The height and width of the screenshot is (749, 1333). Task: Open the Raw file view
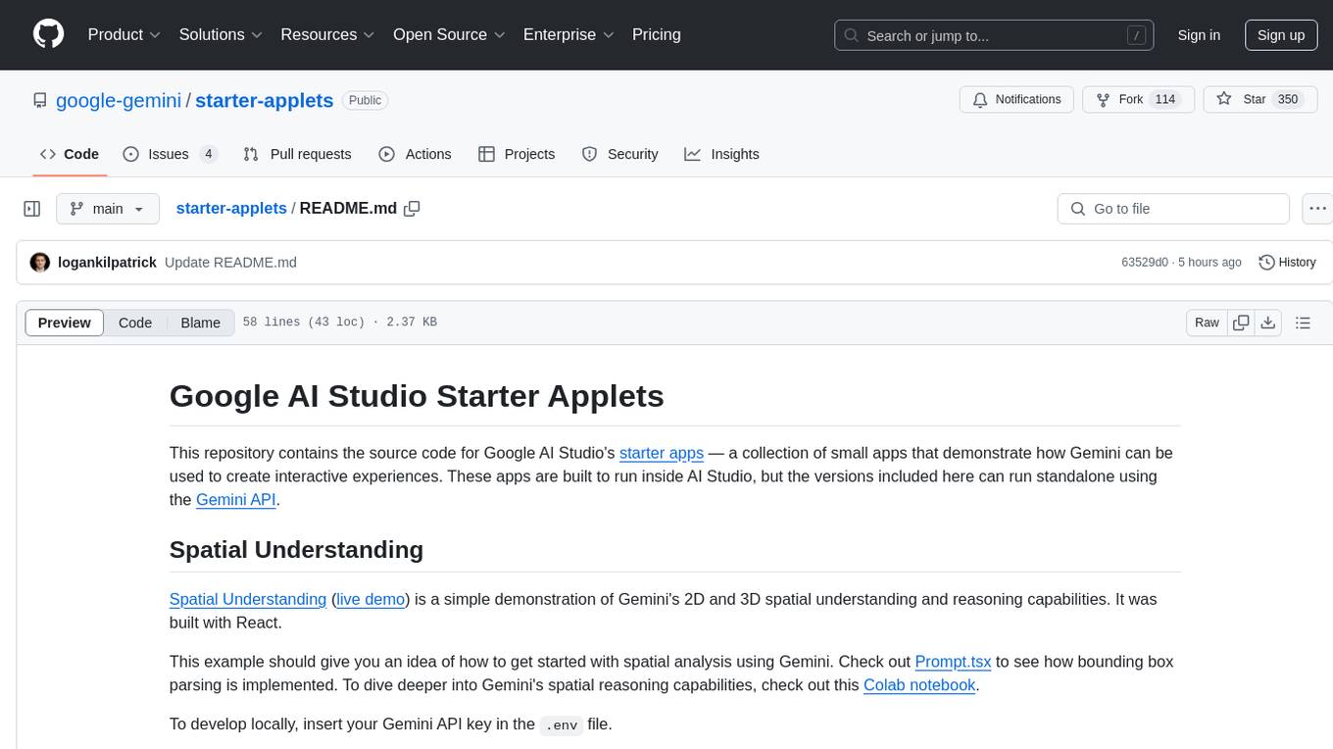click(1207, 323)
